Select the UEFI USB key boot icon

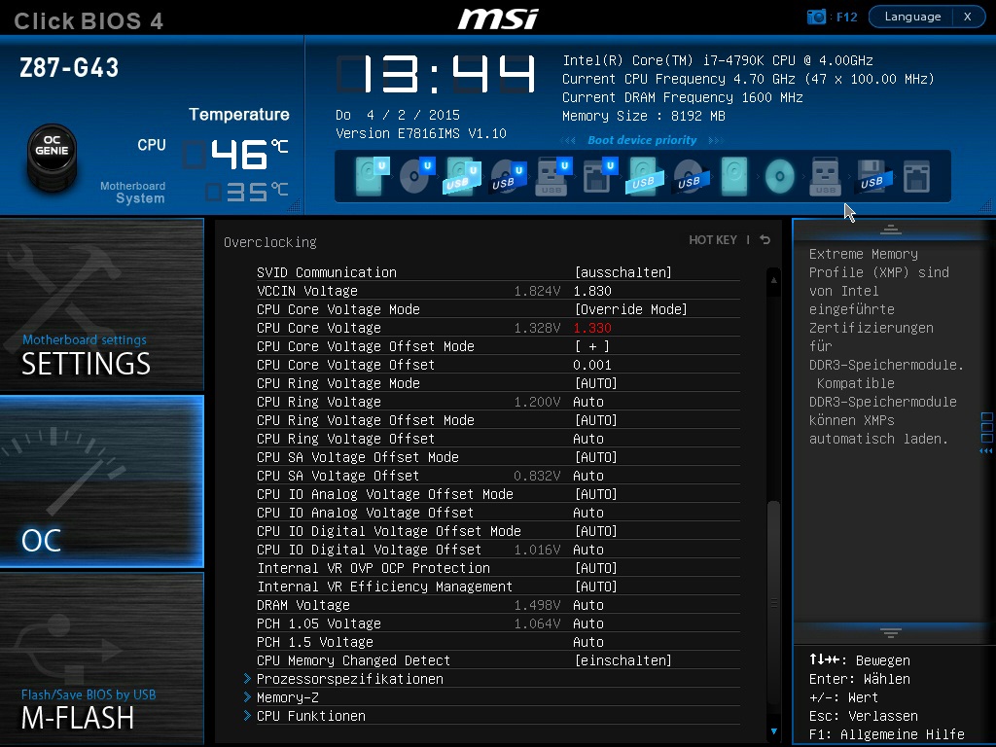coord(553,176)
